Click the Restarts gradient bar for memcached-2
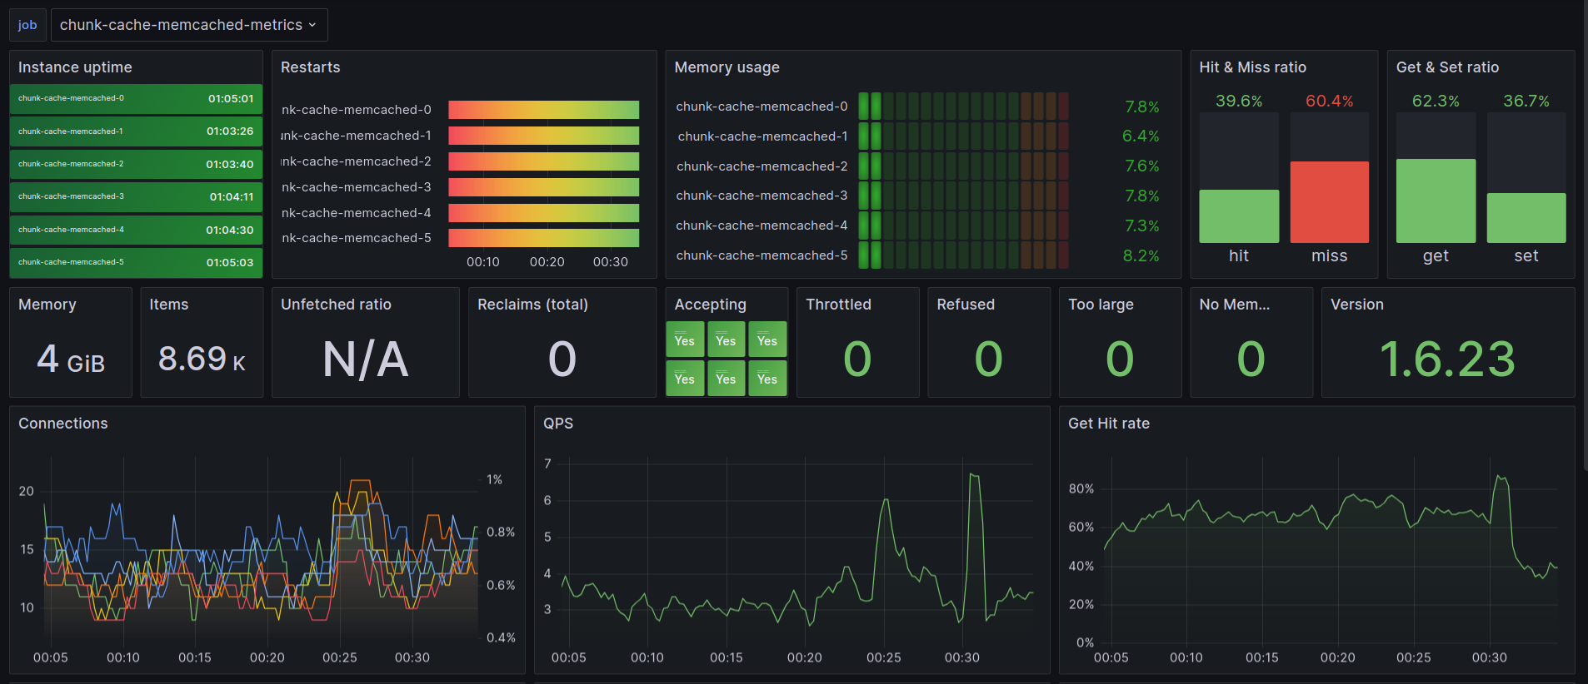The image size is (1588, 684). pos(543,161)
